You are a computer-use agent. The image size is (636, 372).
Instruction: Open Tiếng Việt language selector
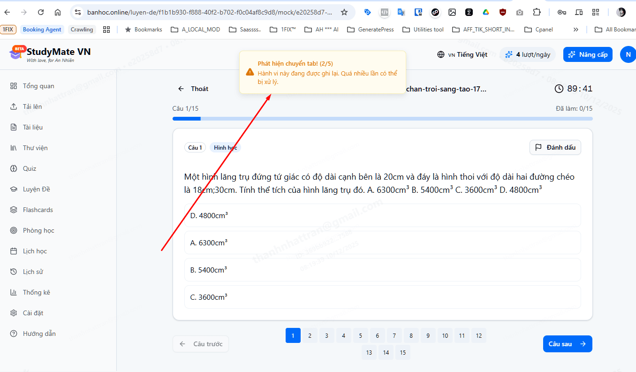tap(462, 54)
